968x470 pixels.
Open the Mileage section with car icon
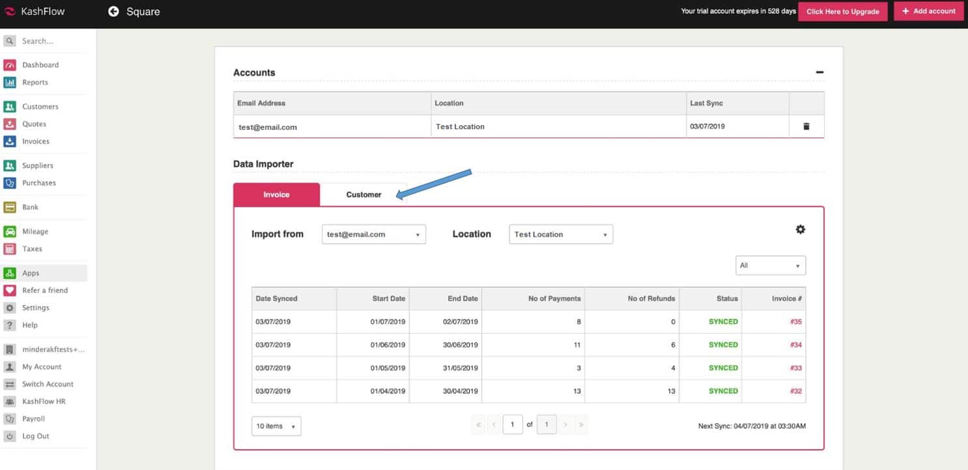[x=10, y=231]
